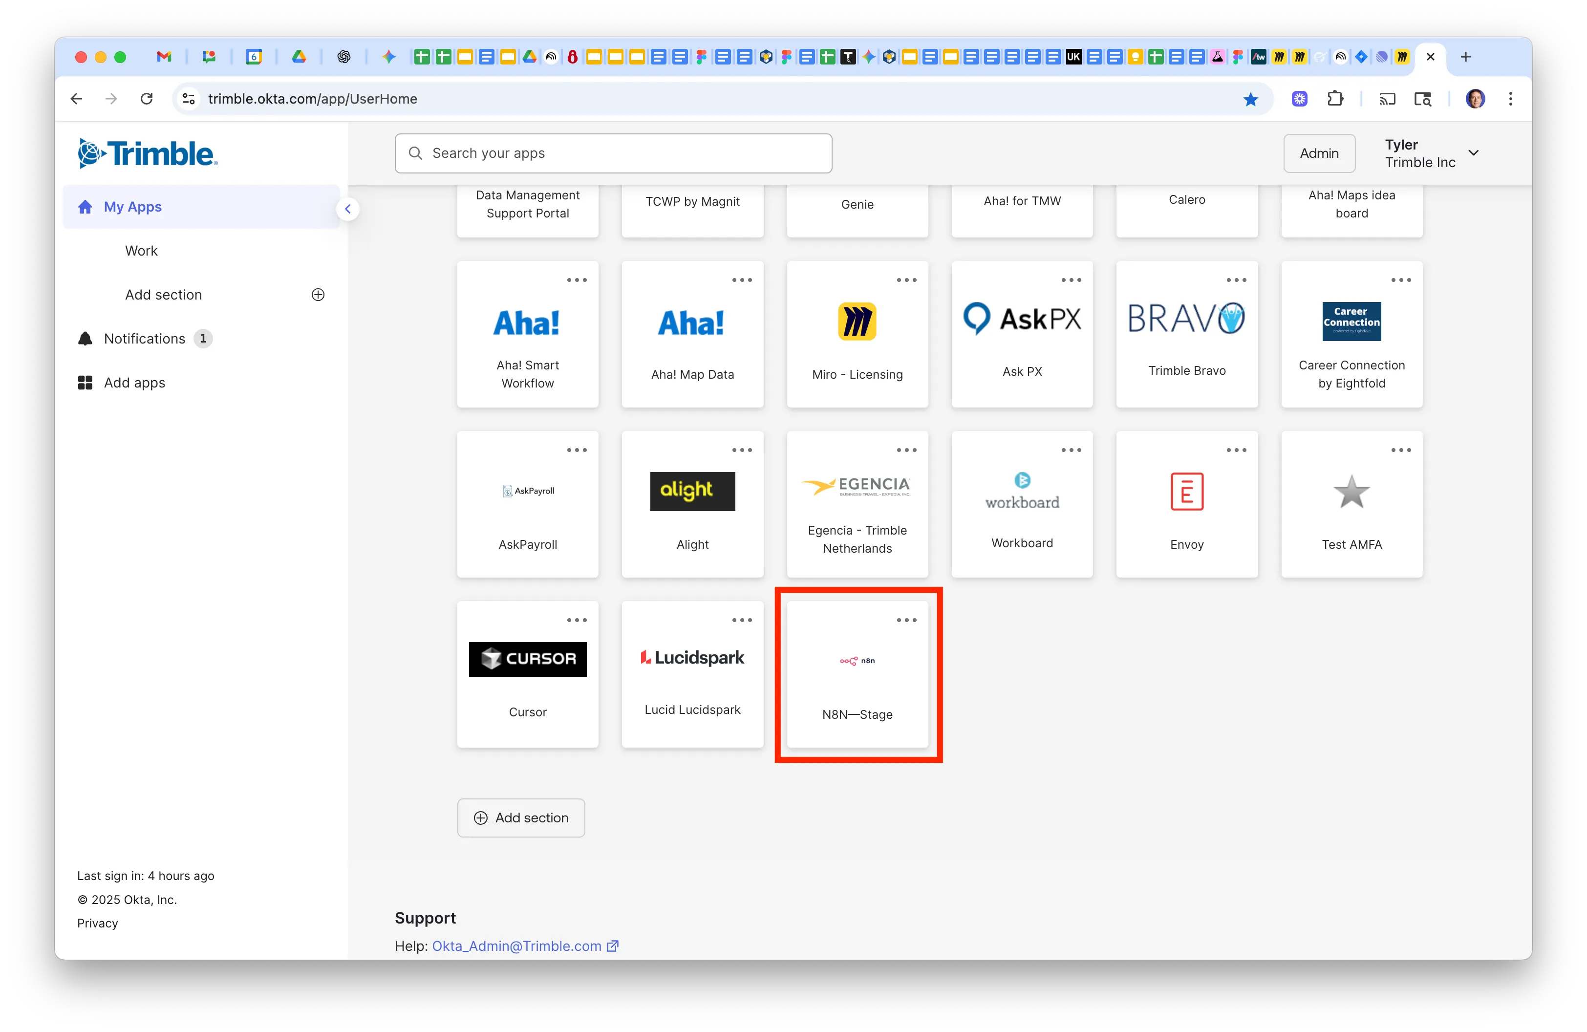
Task: Switch to the Gmail tab
Action: [x=164, y=57]
